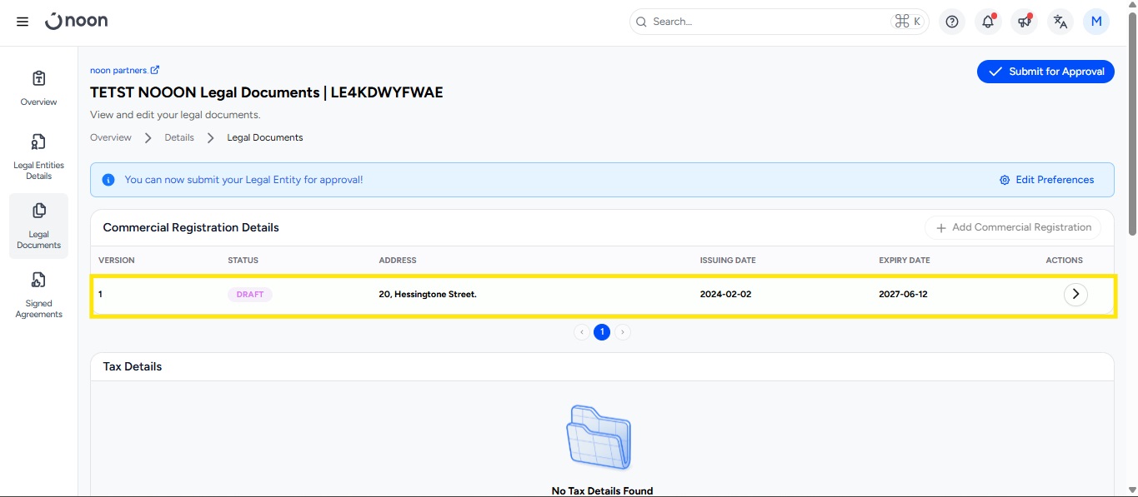The height and width of the screenshot is (497, 1138).
Task: Open the user profile avatar M
Action: [x=1095, y=22]
